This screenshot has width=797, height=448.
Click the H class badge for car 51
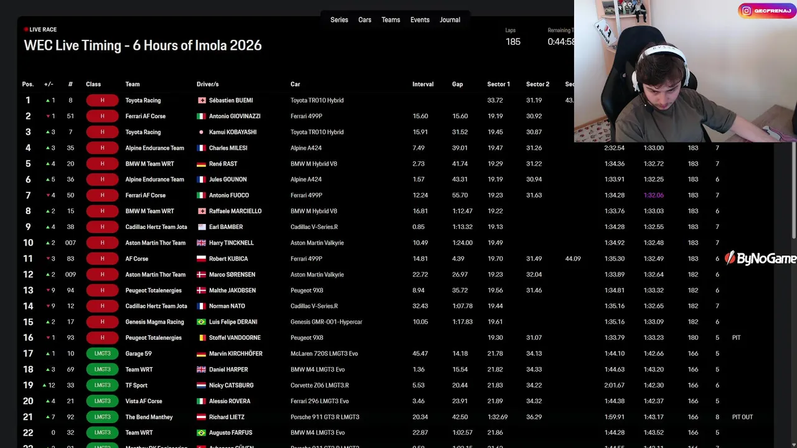tap(102, 116)
